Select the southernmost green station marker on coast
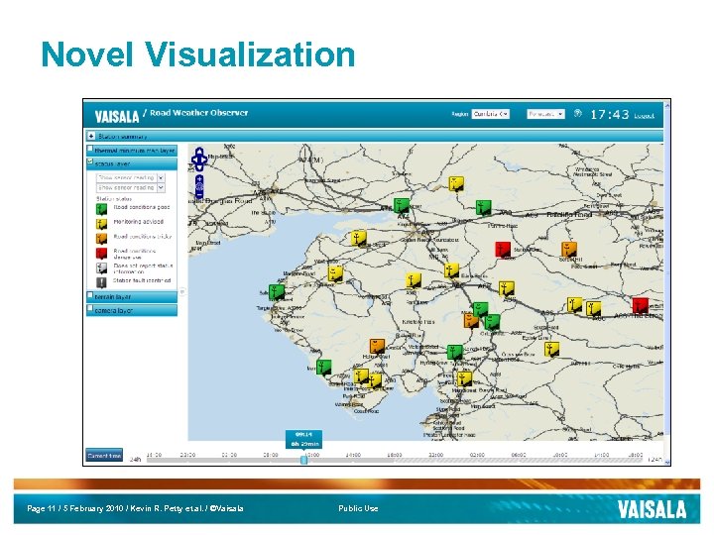714x535 pixels. click(x=323, y=367)
